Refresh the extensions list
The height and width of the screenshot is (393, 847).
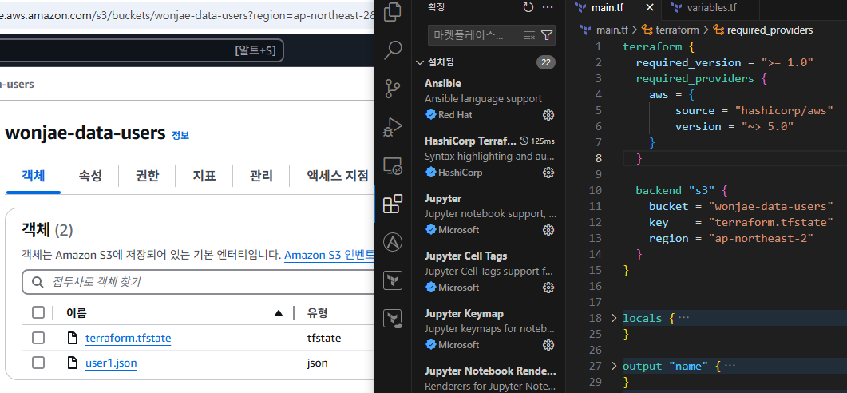click(x=528, y=7)
